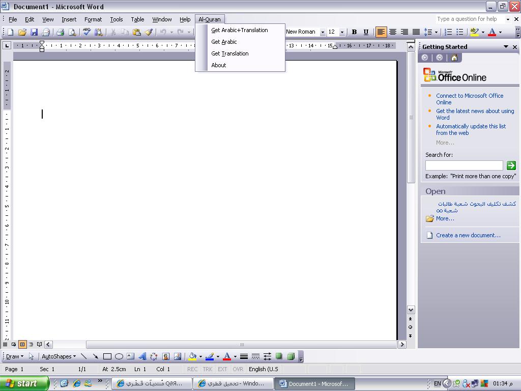Viewport: 521px width, 391px height.
Task: Insert WordArt icon
Action: click(142, 356)
